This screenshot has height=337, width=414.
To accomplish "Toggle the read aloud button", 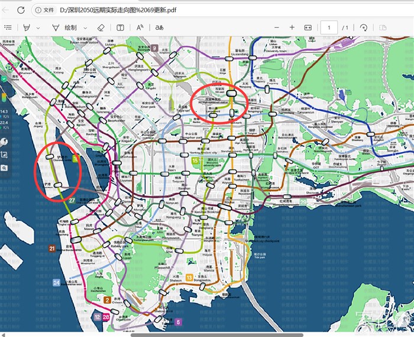I will click(x=140, y=28).
